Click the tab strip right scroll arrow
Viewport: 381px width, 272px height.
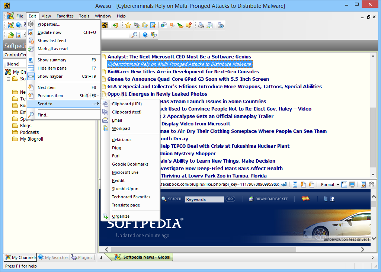click(372, 257)
